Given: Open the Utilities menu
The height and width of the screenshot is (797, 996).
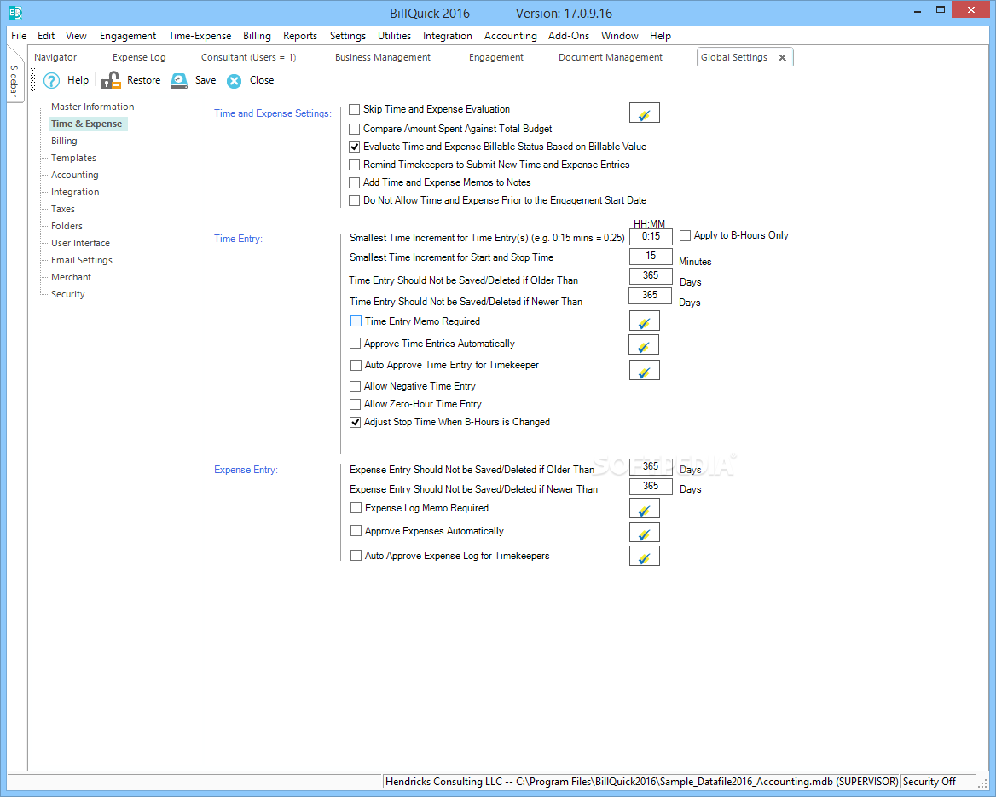Looking at the screenshot, I should (x=394, y=36).
